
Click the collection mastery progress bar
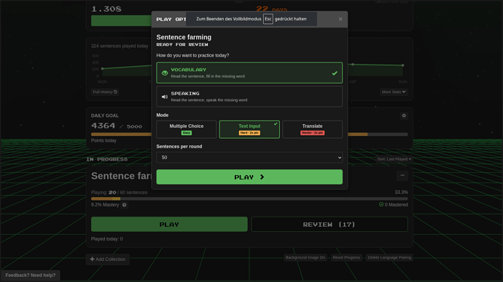point(249,198)
